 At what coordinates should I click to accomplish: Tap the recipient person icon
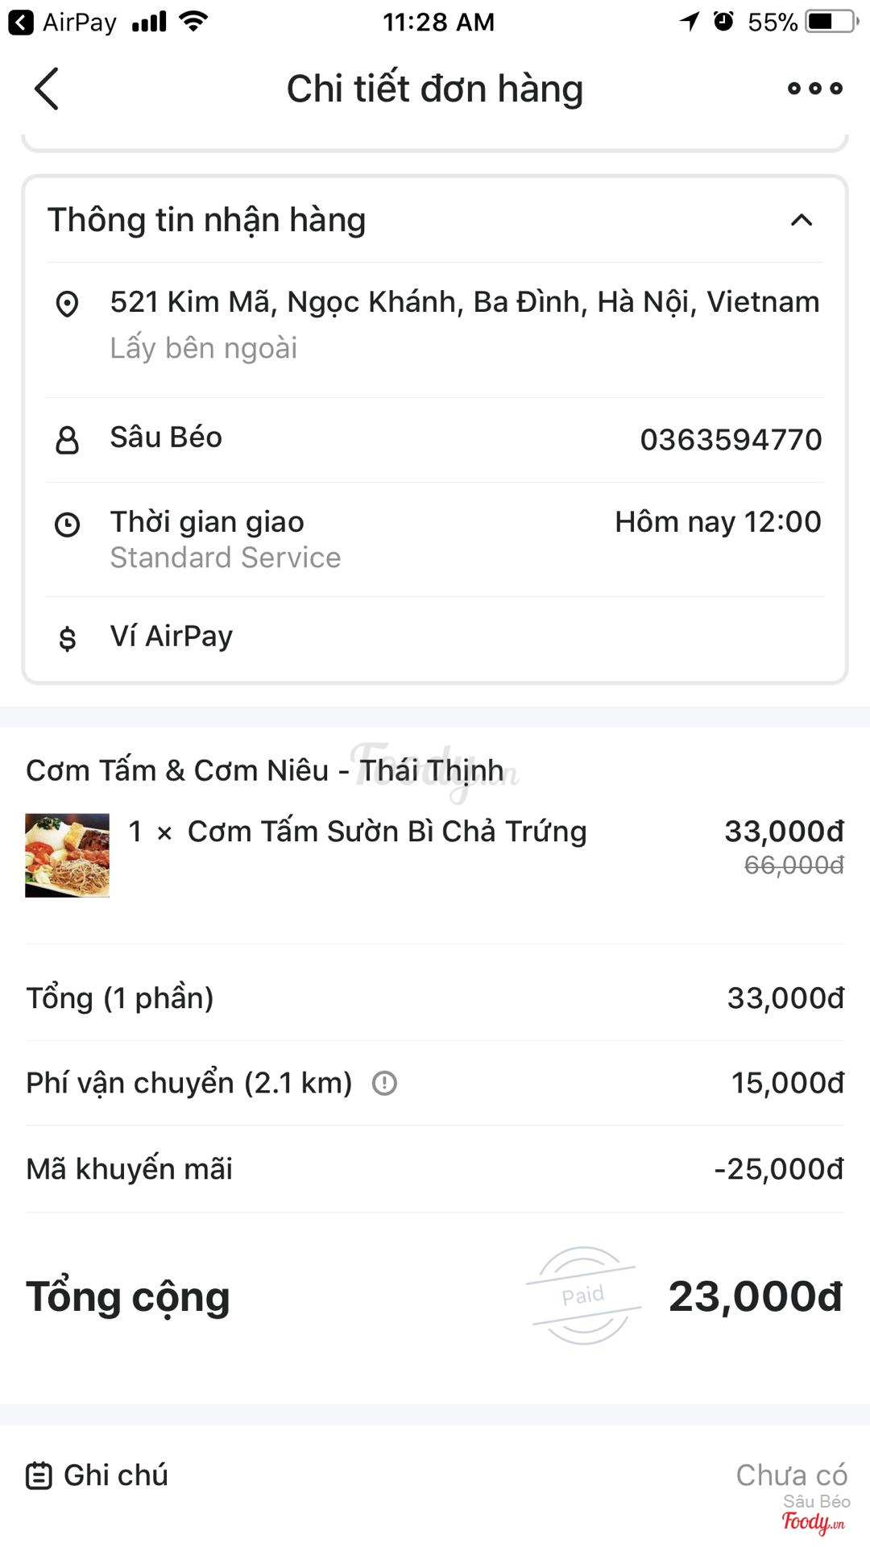67,440
